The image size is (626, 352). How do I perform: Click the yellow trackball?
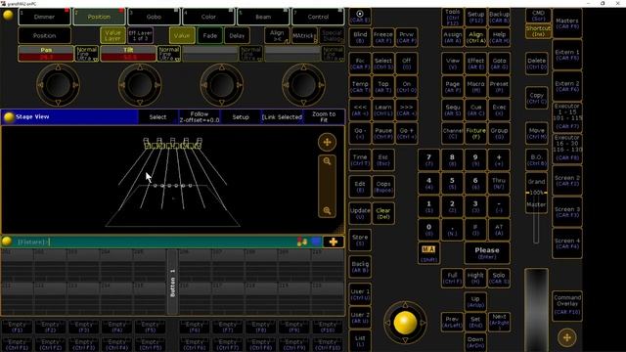[405, 323]
